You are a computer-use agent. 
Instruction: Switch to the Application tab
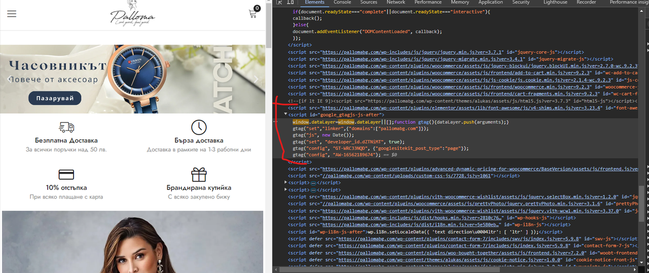[491, 3]
